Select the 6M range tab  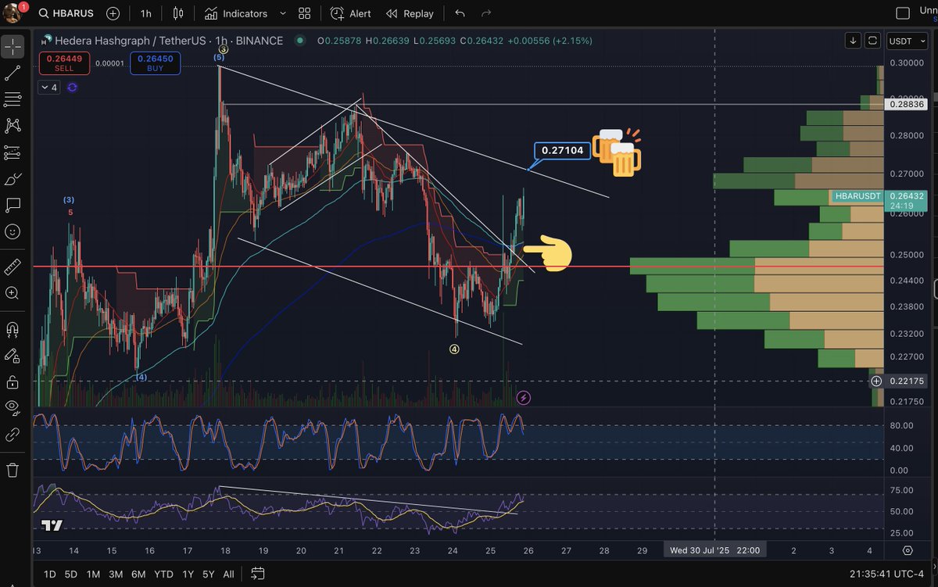(x=138, y=574)
